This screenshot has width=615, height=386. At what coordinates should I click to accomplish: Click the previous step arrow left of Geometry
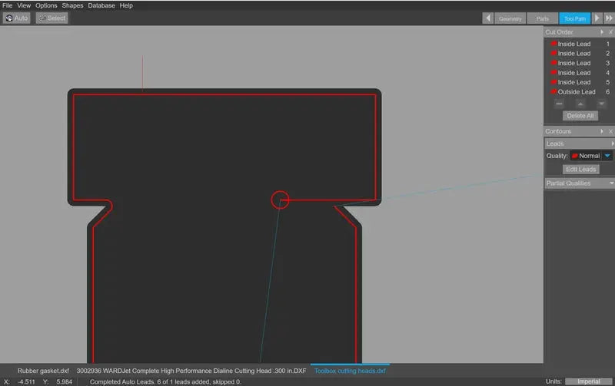click(x=488, y=18)
